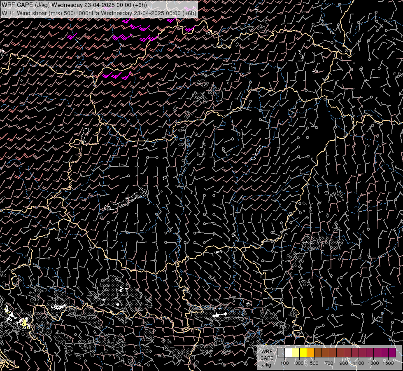Select the purple legend swatch at 1500
This screenshot has width=403, height=371.
click(x=392, y=352)
